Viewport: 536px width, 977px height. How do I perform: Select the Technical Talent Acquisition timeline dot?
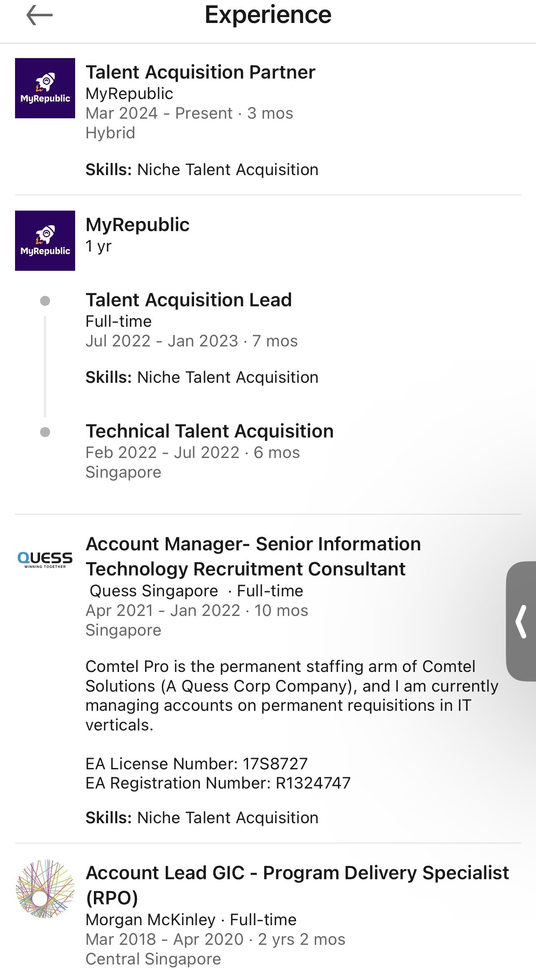45,432
